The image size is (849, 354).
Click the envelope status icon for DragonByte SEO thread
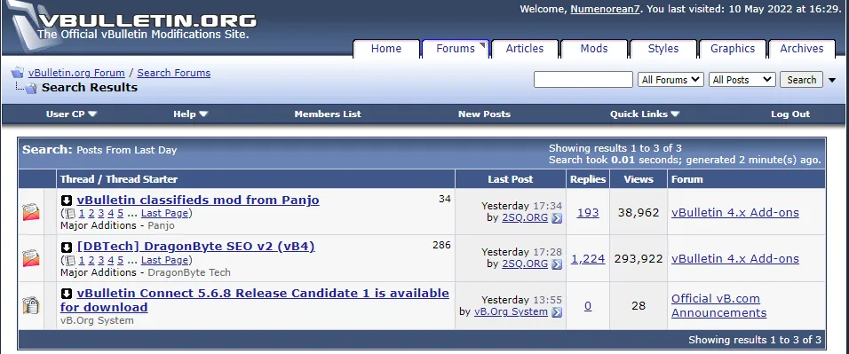[x=31, y=258]
